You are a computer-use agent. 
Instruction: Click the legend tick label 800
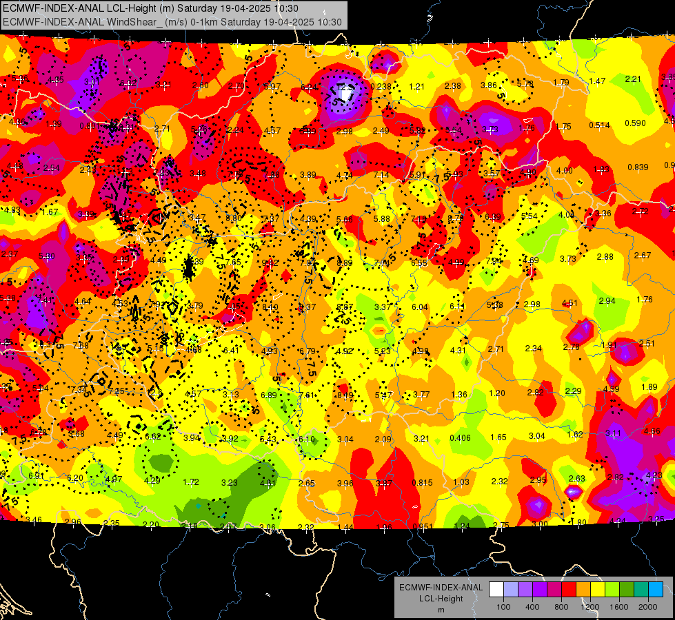[x=561, y=607]
